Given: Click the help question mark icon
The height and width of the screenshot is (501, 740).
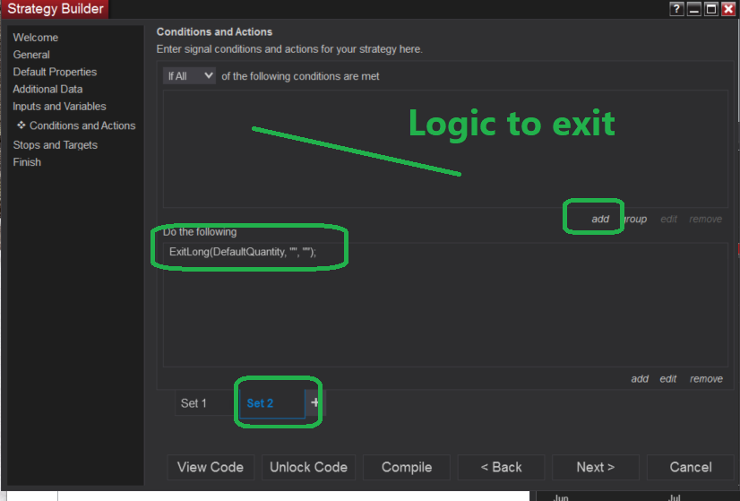Looking at the screenshot, I should (x=678, y=9).
